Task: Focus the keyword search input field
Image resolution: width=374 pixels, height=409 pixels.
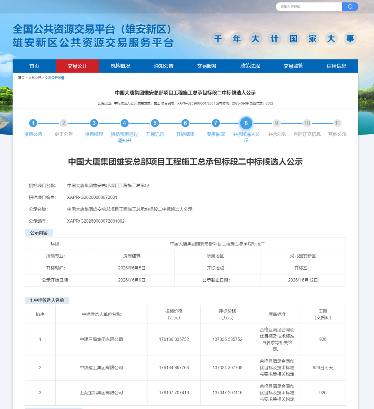Action: (x=309, y=7)
